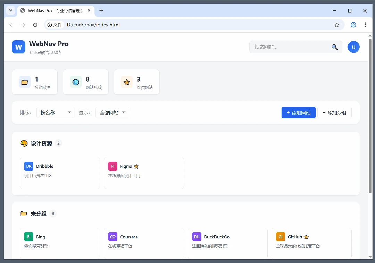Click the add group button
This screenshot has width=375, height=263.
tap(335, 112)
